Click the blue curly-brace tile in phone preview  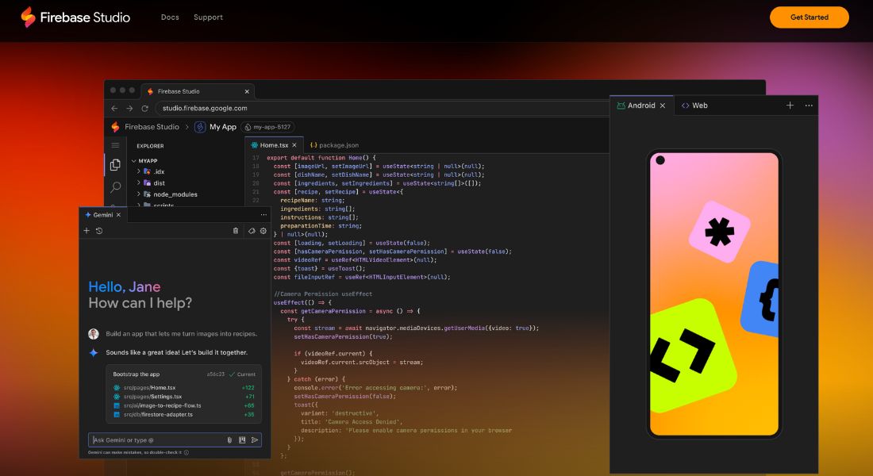coord(760,300)
